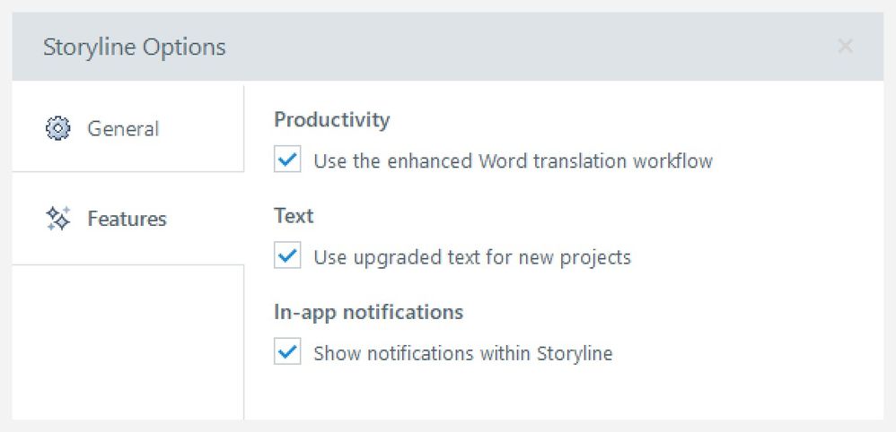
Task: Click the 'Use upgraded text for new projects' label
Action: coord(472,257)
